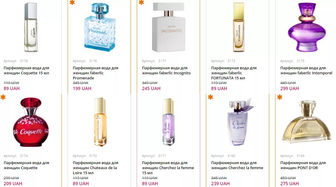
Task: Select the purple Intemporel bottle picture
Action: (307, 27)
